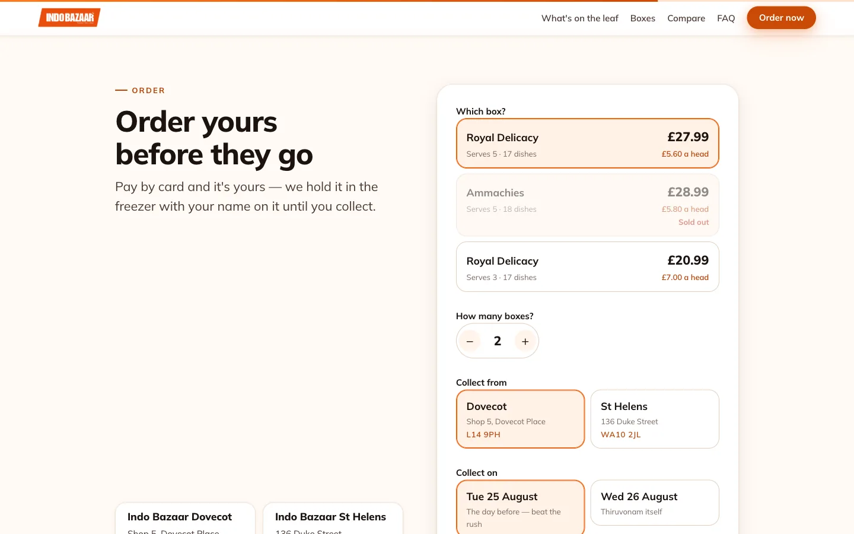Open Indo Bazaar St Helens location card

[x=333, y=519]
